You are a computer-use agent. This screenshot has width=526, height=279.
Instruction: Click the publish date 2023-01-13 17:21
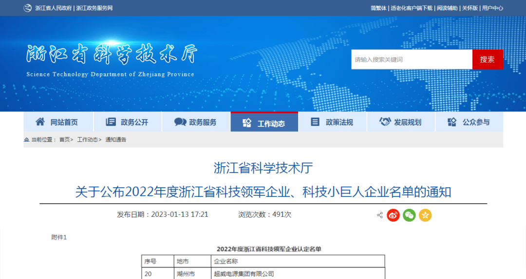pos(179,214)
